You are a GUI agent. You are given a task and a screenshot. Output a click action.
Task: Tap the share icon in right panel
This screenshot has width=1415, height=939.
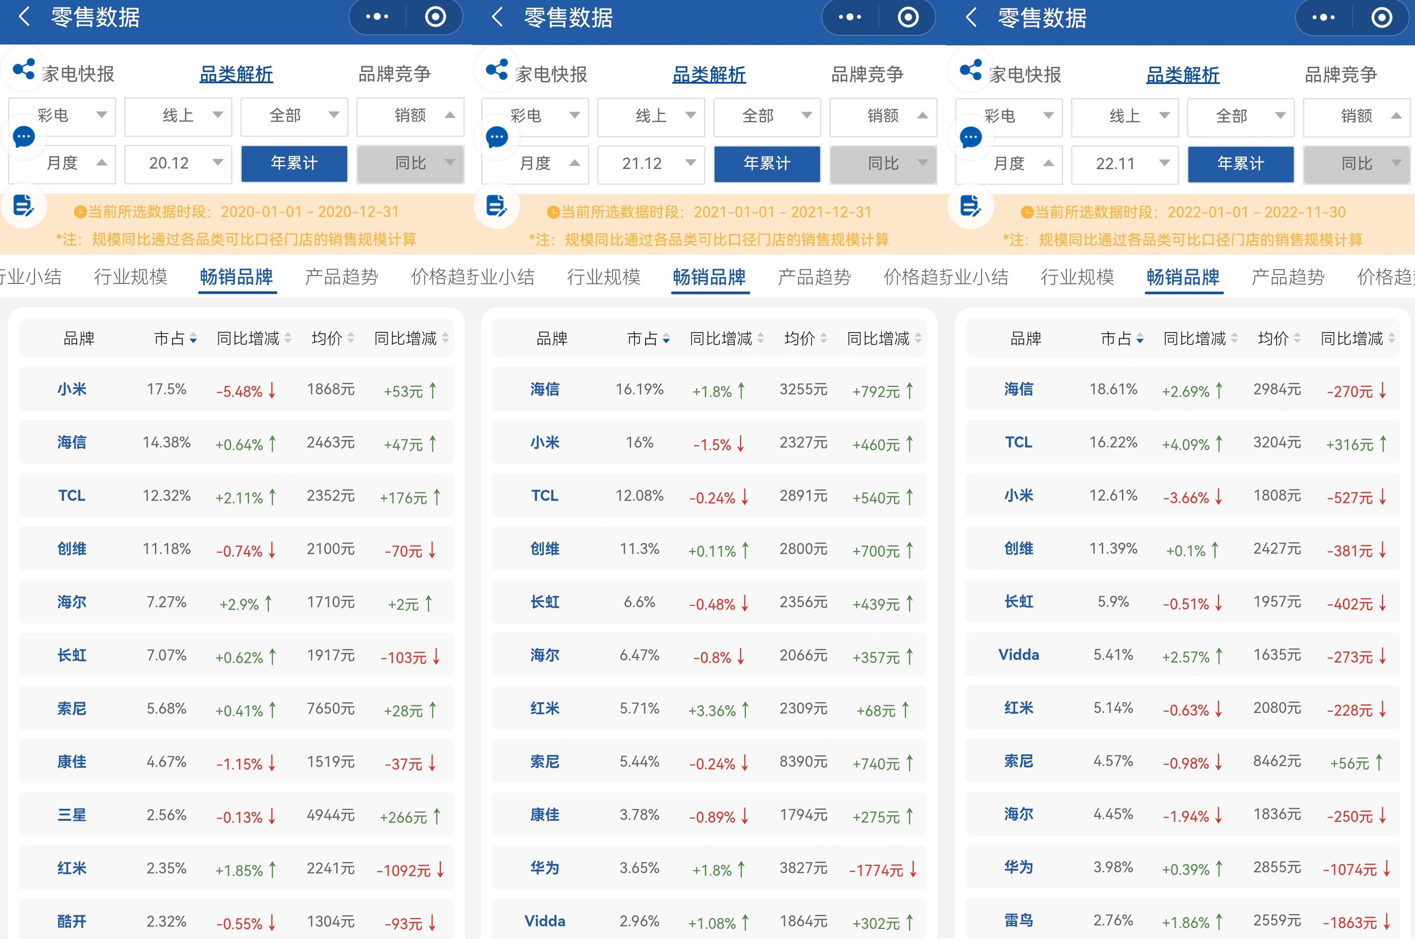point(970,69)
